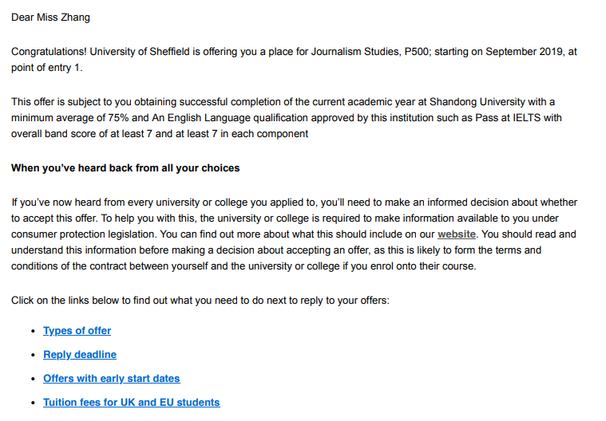Click the bullet point before Types of offer
Image resolution: width=606 pixels, height=421 pixels.
click(x=34, y=331)
